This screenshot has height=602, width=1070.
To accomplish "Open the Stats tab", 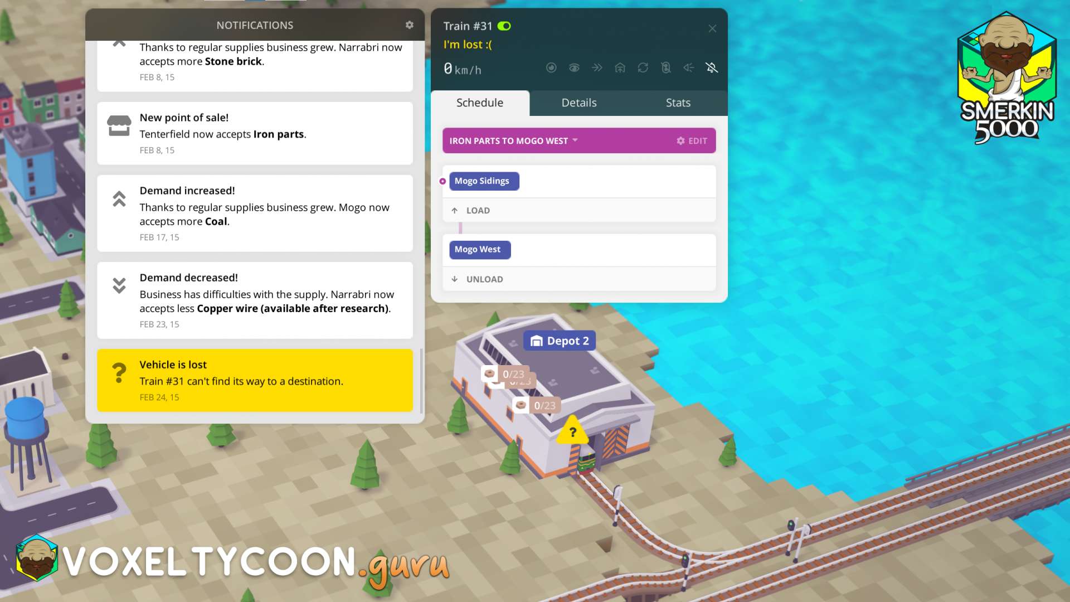I will pos(678,103).
